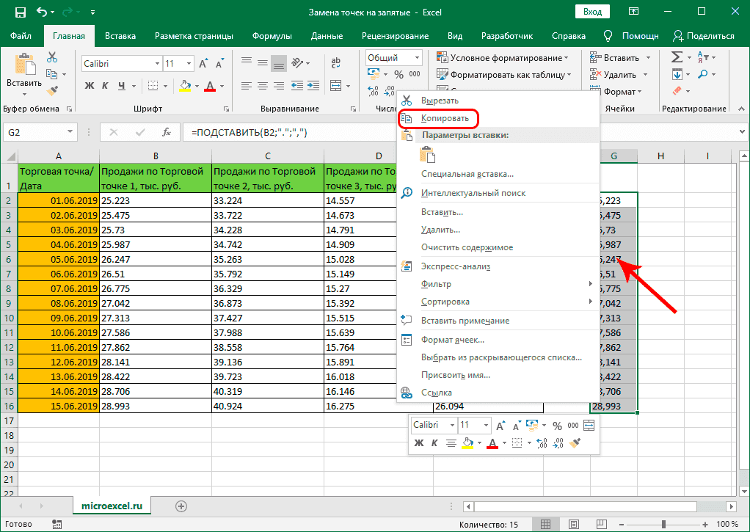This screenshot has height=532, width=750.
Task: Click the AutoSum Σ icon
Action: 677,57
